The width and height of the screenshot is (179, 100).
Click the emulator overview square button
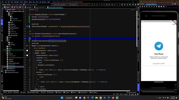click(157, 6)
